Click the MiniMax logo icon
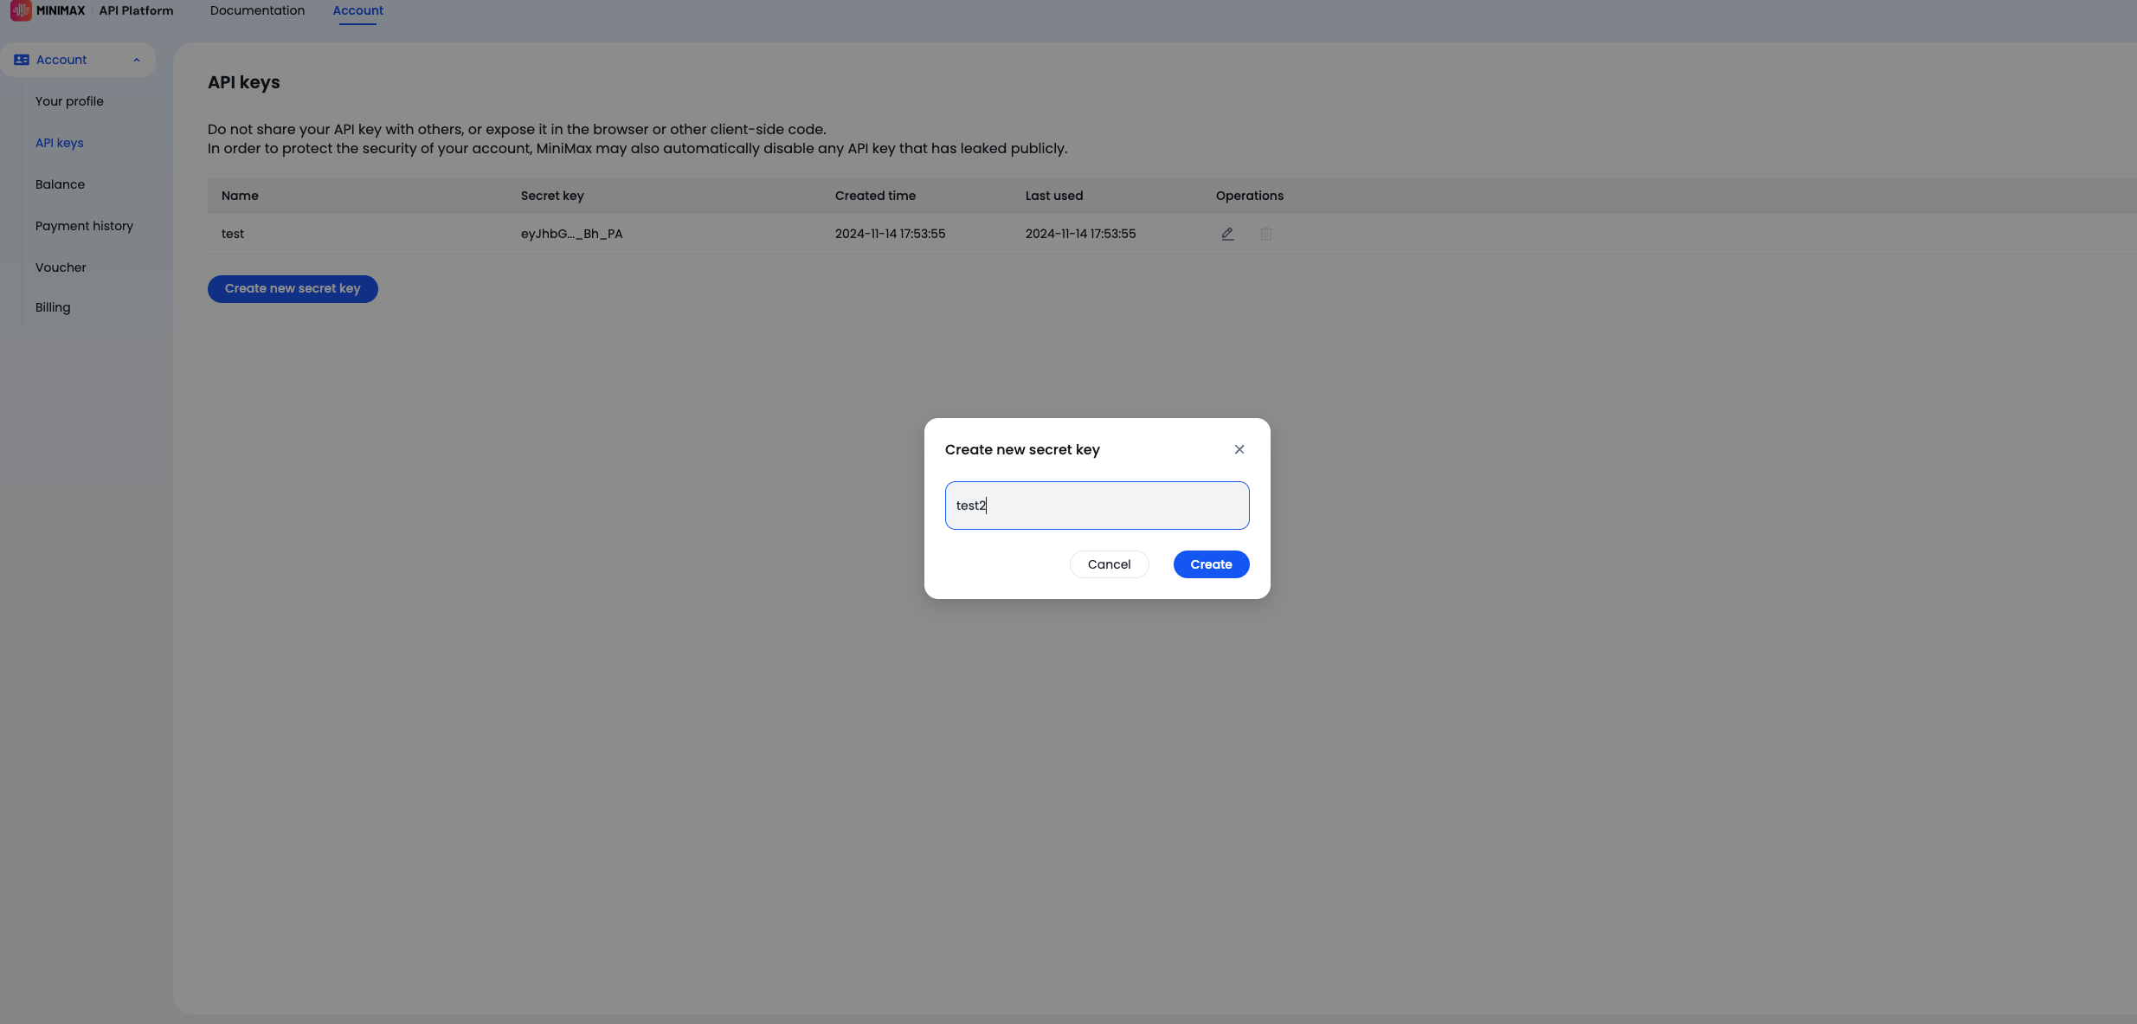This screenshot has width=2137, height=1024. 21,10
